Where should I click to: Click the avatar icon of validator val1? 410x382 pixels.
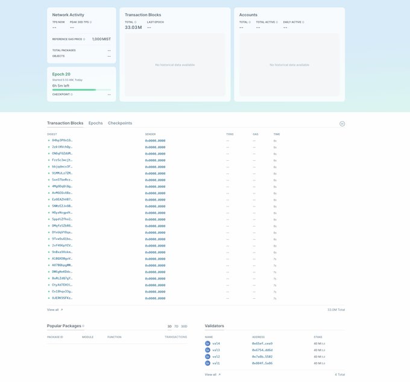207,363
